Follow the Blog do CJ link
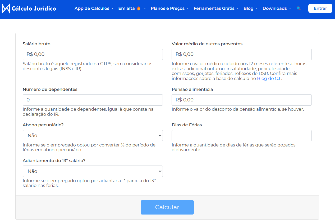This screenshot has height=223, width=335. pos(268,78)
